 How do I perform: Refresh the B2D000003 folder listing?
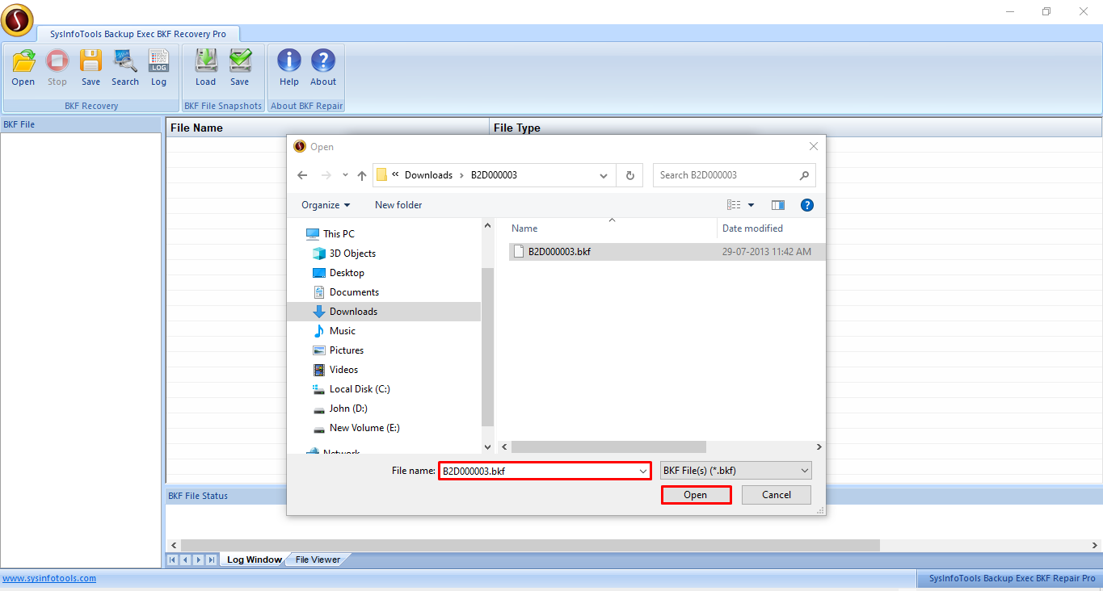coord(630,175)
